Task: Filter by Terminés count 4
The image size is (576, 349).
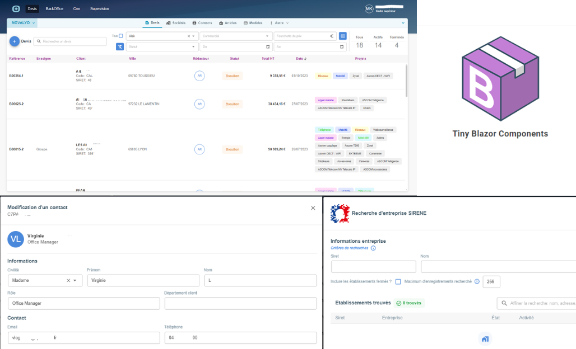Action: (397, 42)
